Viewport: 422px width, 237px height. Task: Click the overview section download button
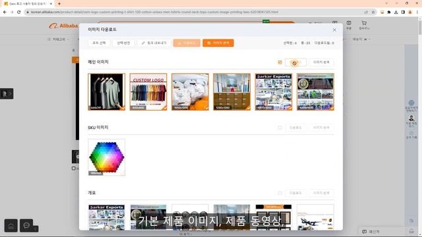[295, 193]
